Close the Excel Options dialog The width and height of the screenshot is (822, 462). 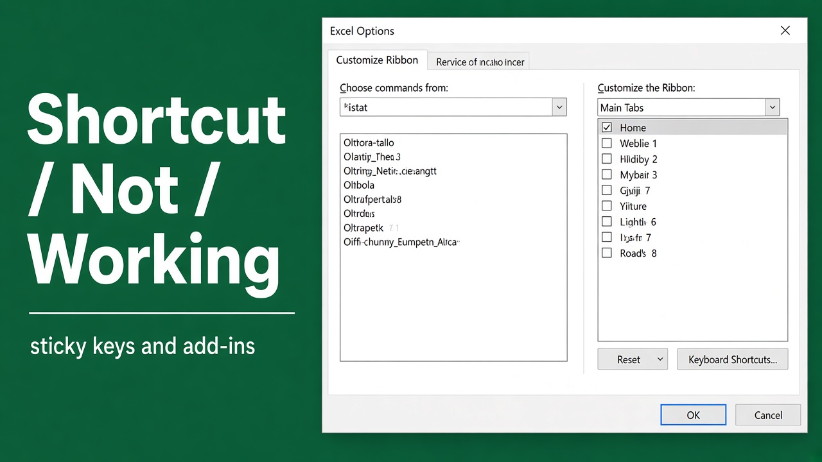click(785, 31)
